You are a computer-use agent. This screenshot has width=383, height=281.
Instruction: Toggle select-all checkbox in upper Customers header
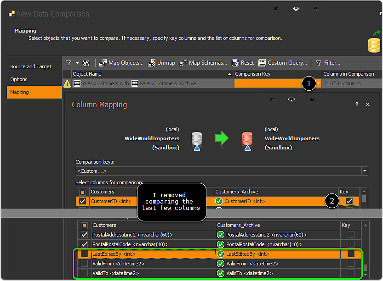(83, 192)
